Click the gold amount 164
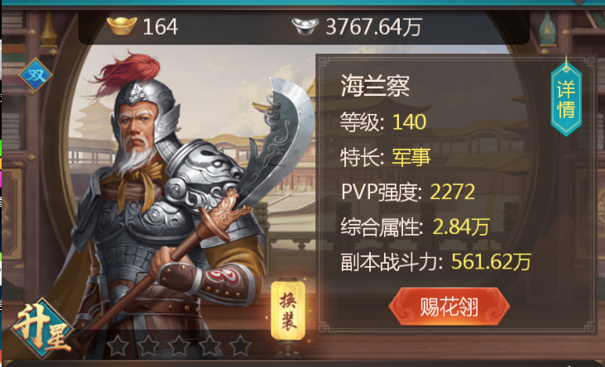Screen dimensions: 605x367 pos(160,26)
